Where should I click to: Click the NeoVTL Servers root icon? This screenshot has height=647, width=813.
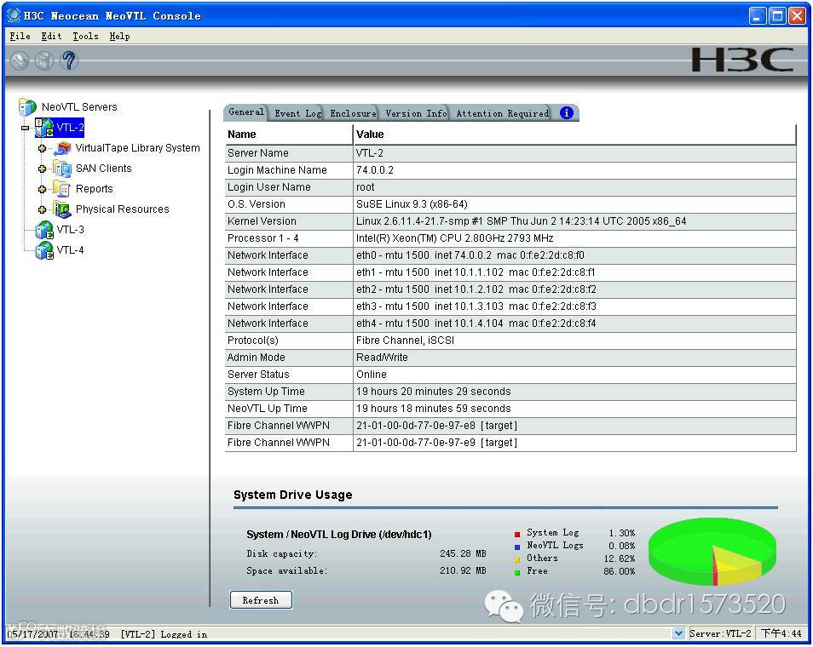point(27,106)
